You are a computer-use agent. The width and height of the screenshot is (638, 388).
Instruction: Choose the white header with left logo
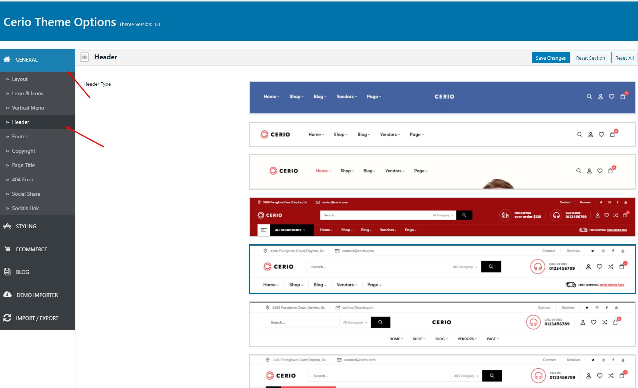click(442, 134)
